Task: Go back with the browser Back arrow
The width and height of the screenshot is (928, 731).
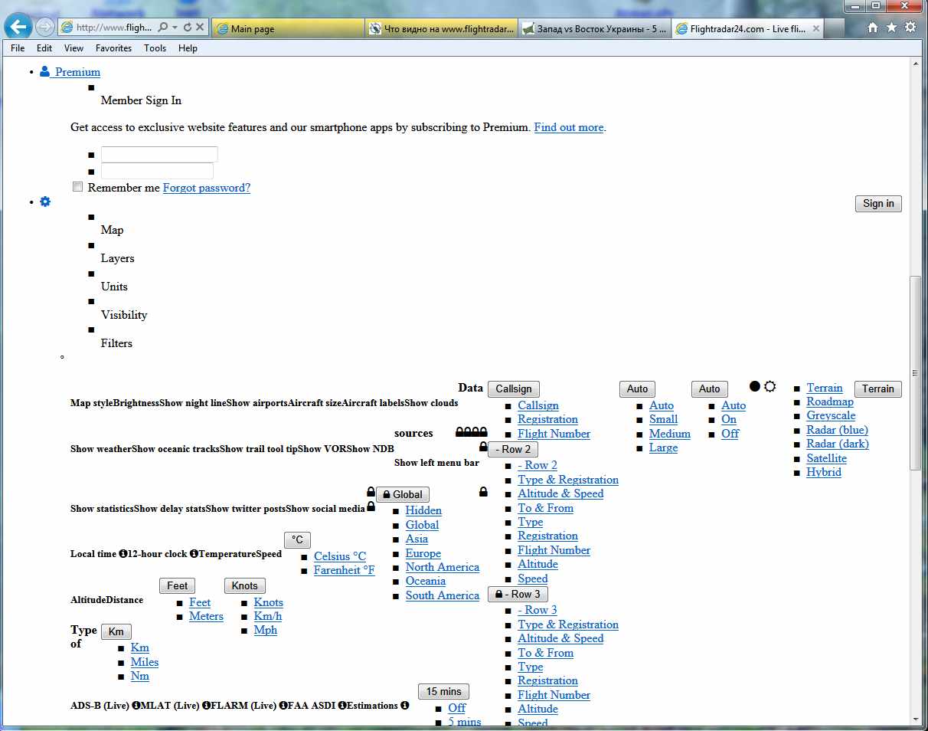Action: [x=18, y=27]
